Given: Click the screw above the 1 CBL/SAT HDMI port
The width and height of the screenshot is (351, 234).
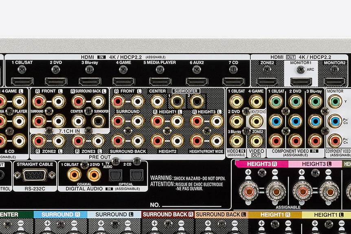Looking at the screenshot, I should coord(22,70).
